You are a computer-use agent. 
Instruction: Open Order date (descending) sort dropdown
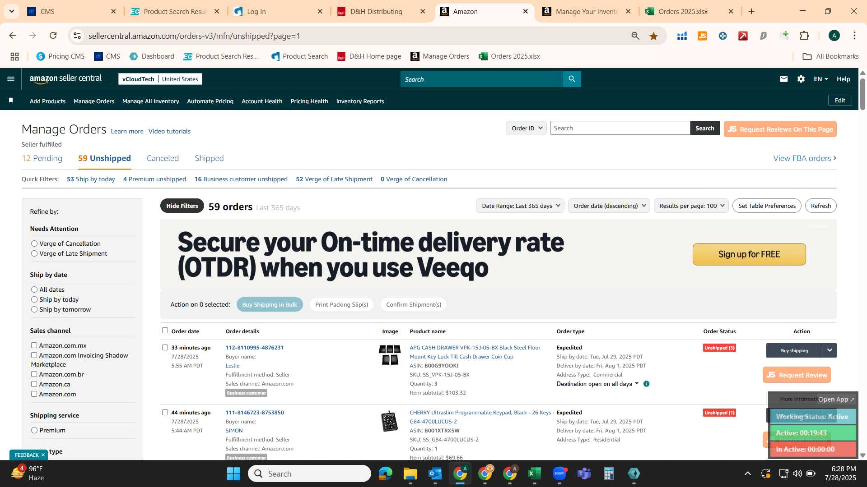coord(609,206)
